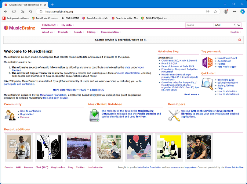
Task: Open How to add releases link
Action: pyautogui.click(x=228, y=94)
